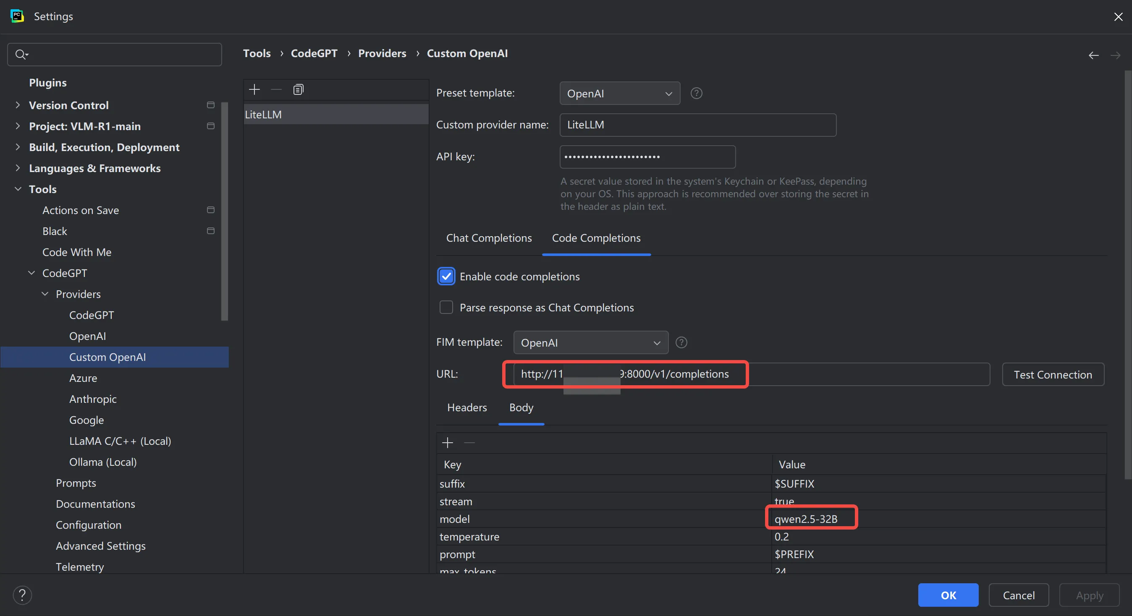Click the Cancel button
The height and width of the screenshot is (616, 1132).
(1018, 595)
